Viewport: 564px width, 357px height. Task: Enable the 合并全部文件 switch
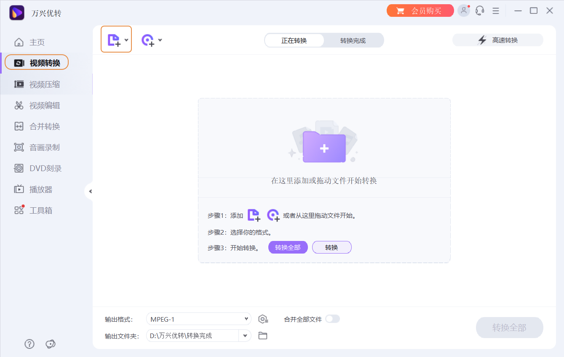(332, 319)
